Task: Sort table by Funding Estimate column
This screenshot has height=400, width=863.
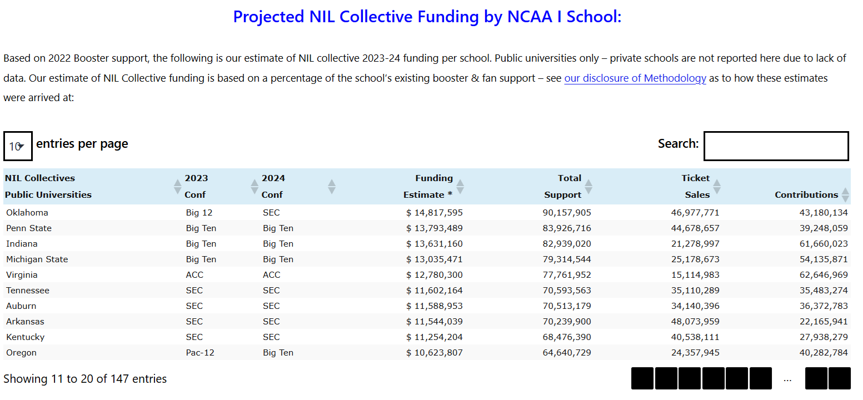Action: (402, 187)
